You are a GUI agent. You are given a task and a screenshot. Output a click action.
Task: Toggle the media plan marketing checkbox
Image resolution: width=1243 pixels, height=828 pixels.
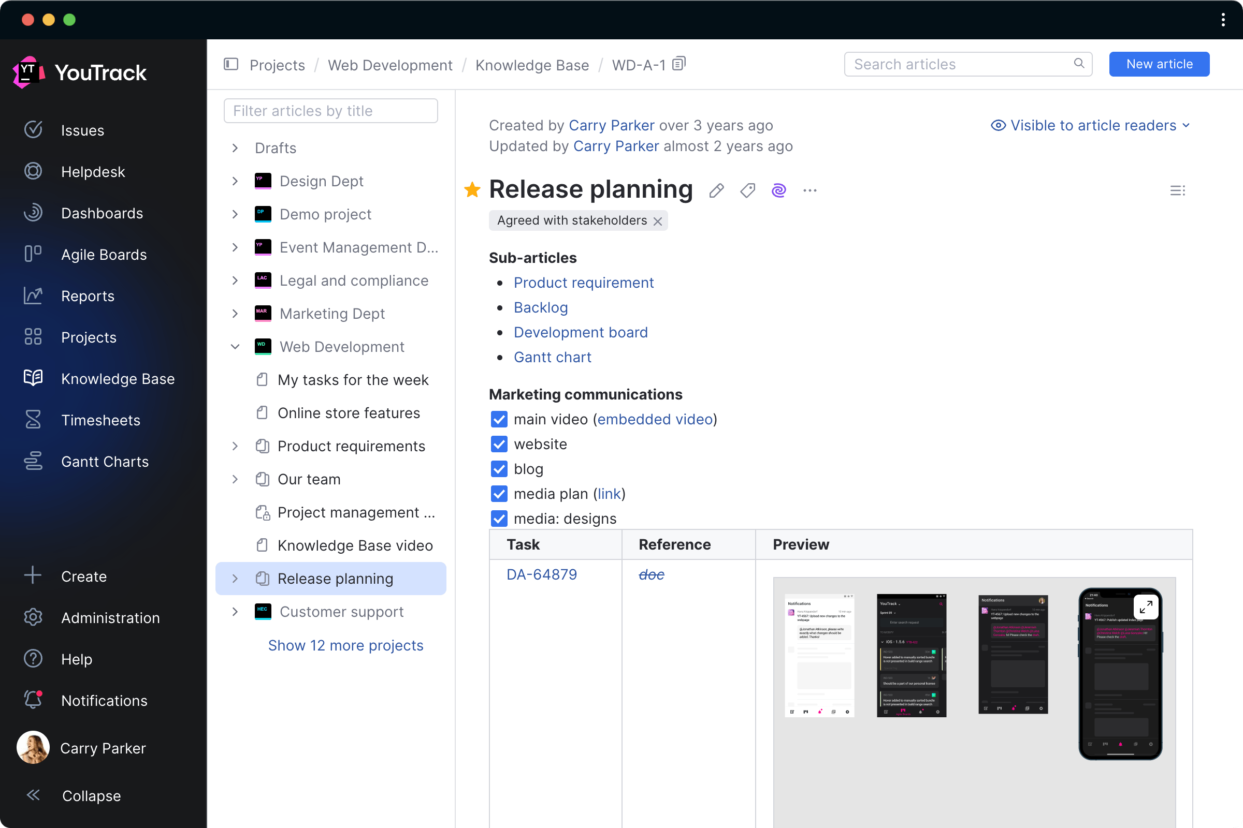click(x=498, y=494)
